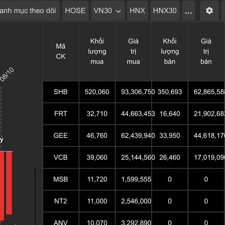
Task: Click GEE sell volume 33,950
Action: tap(170, 136)
